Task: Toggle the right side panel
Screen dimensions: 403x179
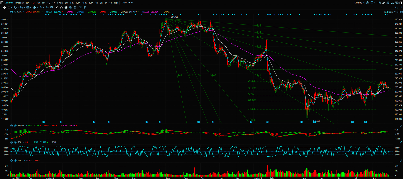Action: [x=401, y=3]
